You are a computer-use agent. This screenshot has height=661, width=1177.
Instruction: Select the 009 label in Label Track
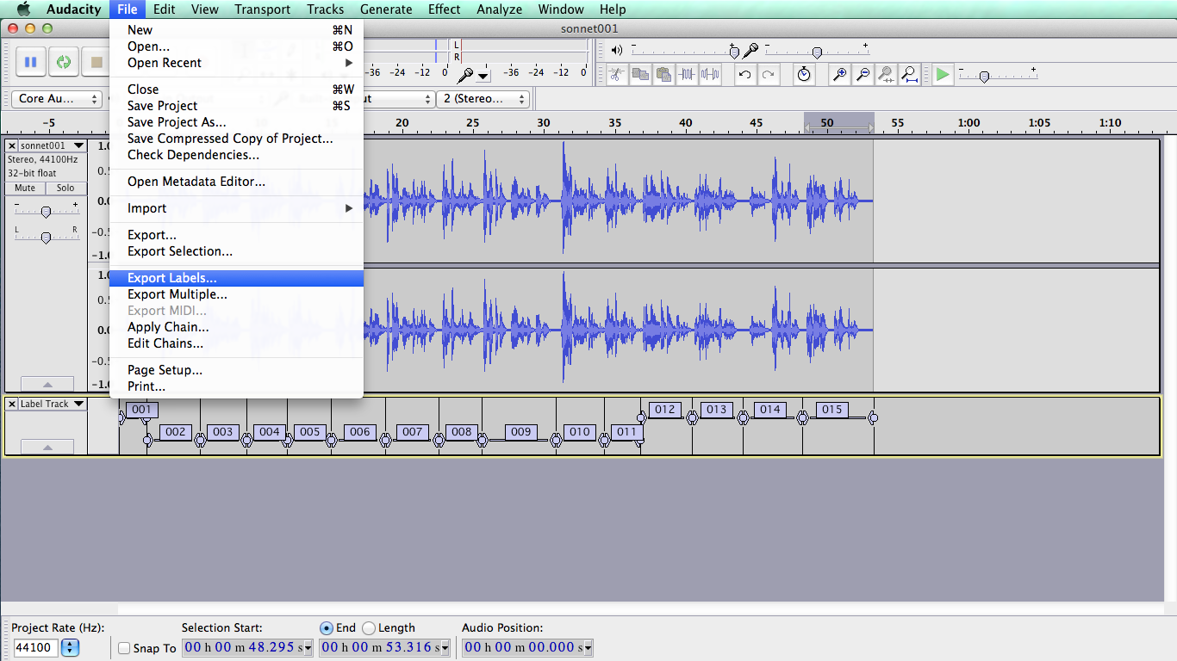pyautogui.click(x=520, y=432)
